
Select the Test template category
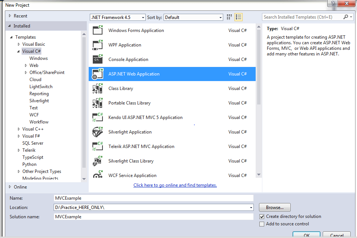(x=34, y=107)
